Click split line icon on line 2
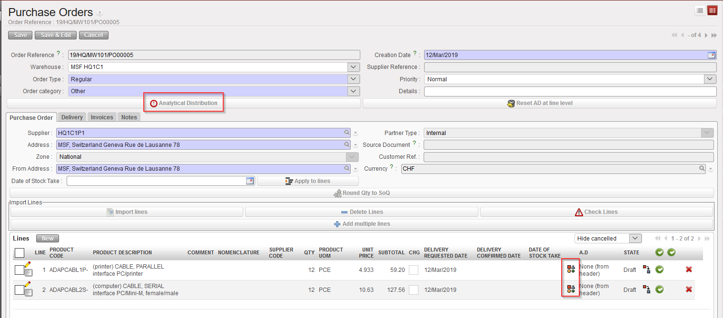 (x=646, y=289)
